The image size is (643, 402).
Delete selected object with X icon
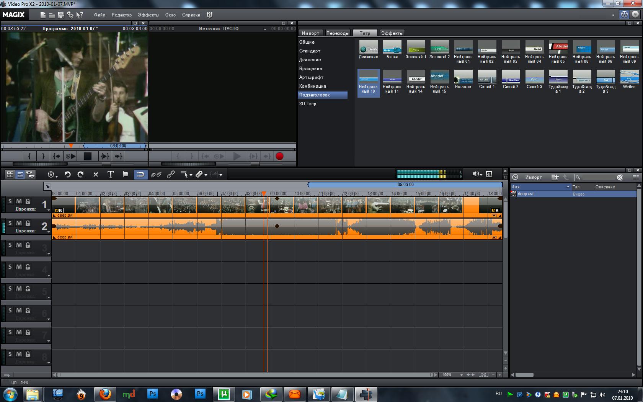[x=96, y=175]
